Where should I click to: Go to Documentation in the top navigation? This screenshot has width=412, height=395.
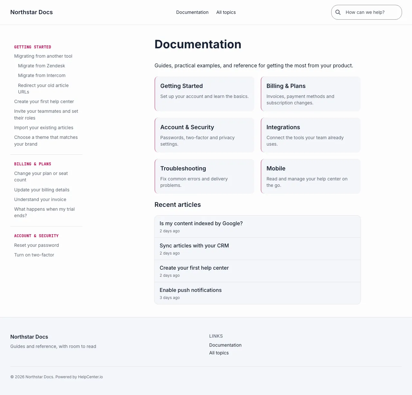[x=192, y=12]
